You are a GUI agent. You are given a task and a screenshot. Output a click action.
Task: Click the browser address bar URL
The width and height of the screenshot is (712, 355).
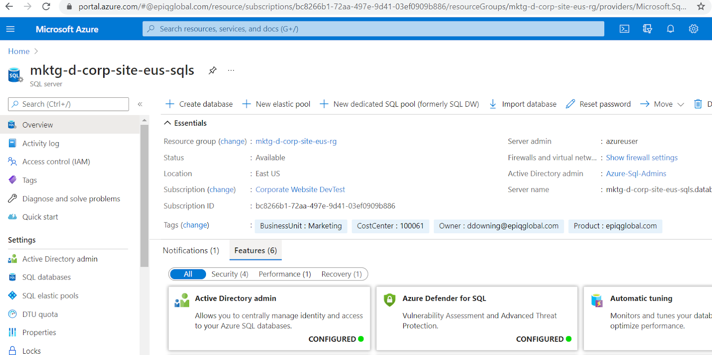382,7
